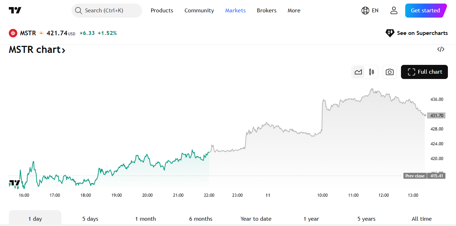Click the 10:00 time axis label
This screenshot has width=456, height=226.
point(322,195)
